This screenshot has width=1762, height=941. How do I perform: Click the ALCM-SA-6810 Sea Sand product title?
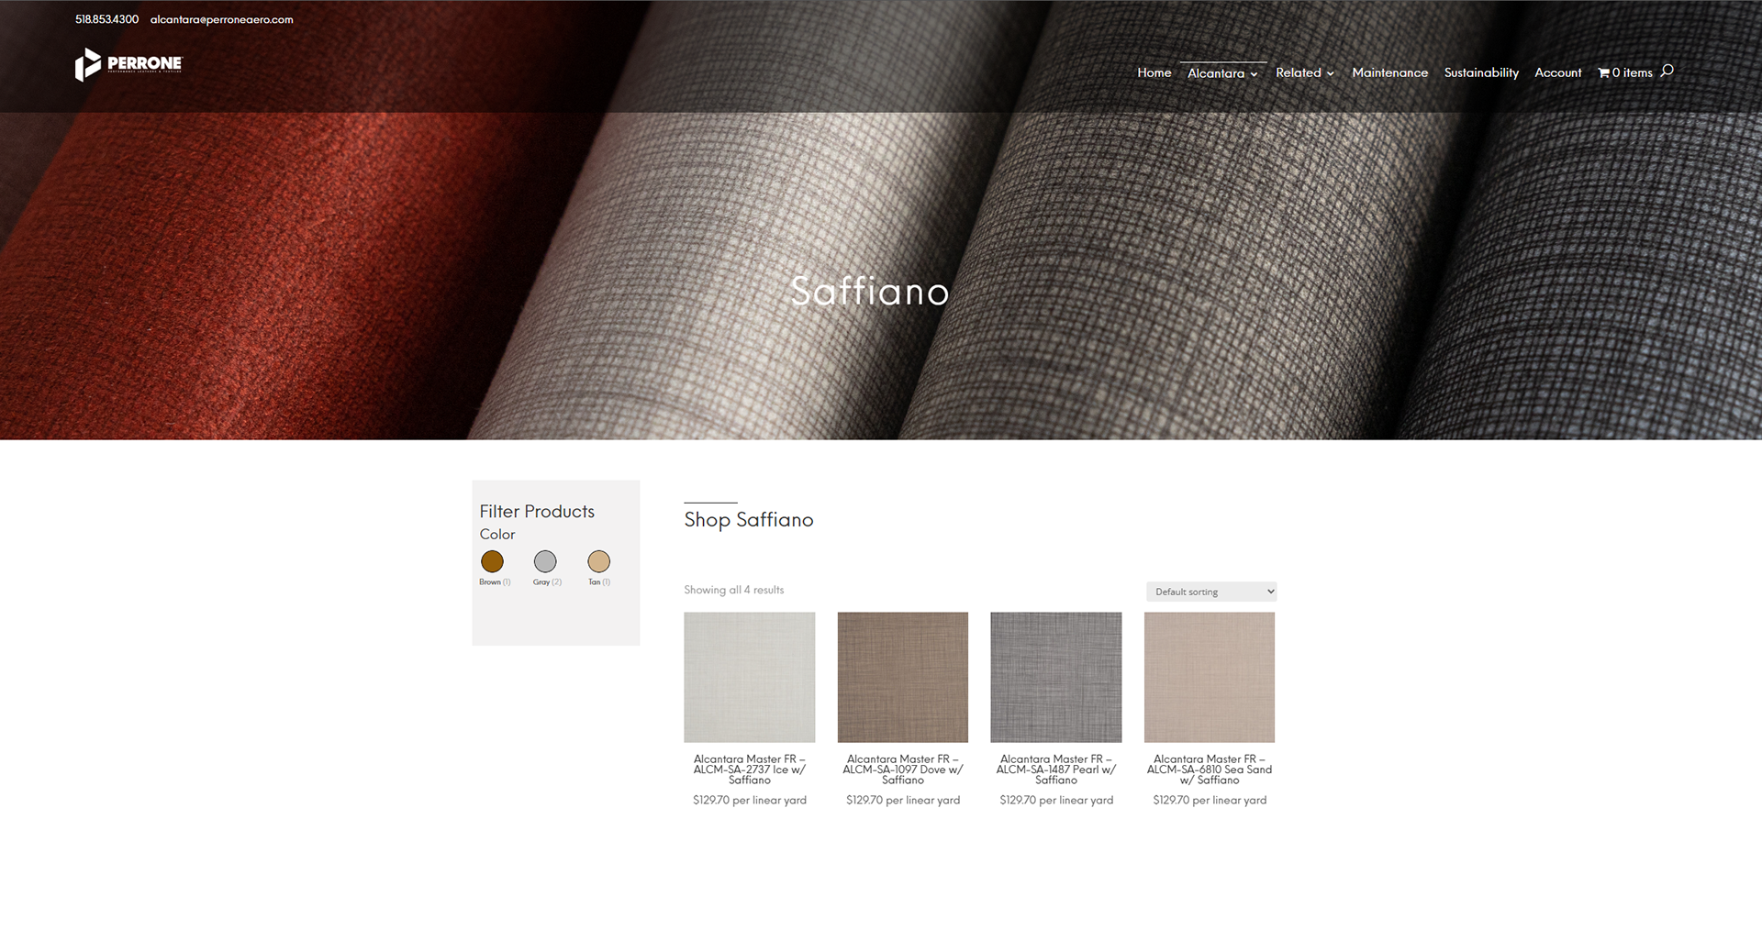1210,769
